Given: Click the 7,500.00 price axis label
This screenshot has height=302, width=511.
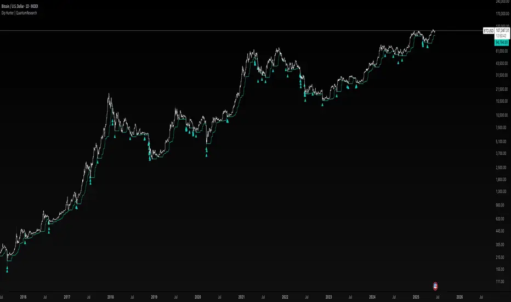Looking at the screenshot, I should (502, 127).
